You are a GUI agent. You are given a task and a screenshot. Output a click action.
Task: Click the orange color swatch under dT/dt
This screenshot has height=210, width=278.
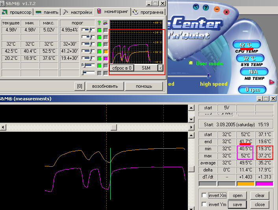pos(246,184)
